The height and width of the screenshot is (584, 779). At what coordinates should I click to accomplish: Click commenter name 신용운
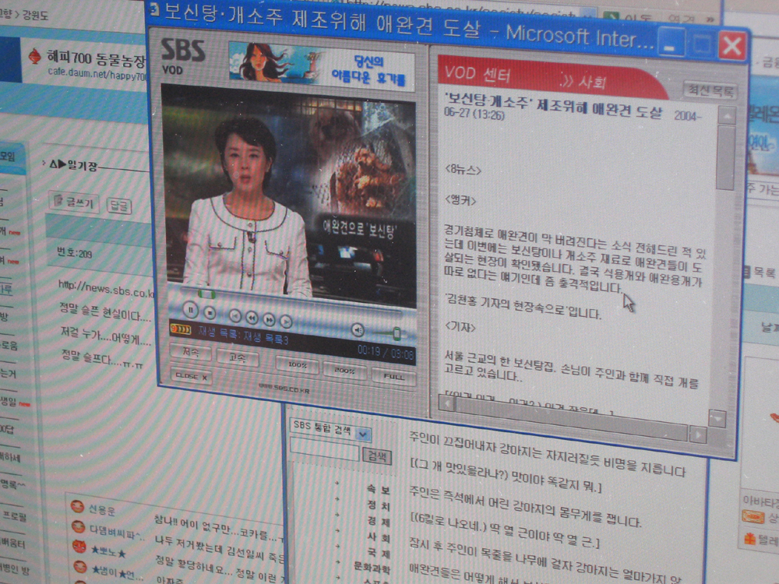coord(101,510)
